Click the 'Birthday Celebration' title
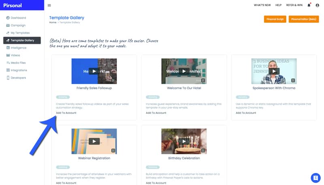This screenshot has height=185, width=324. pos(184,158)
